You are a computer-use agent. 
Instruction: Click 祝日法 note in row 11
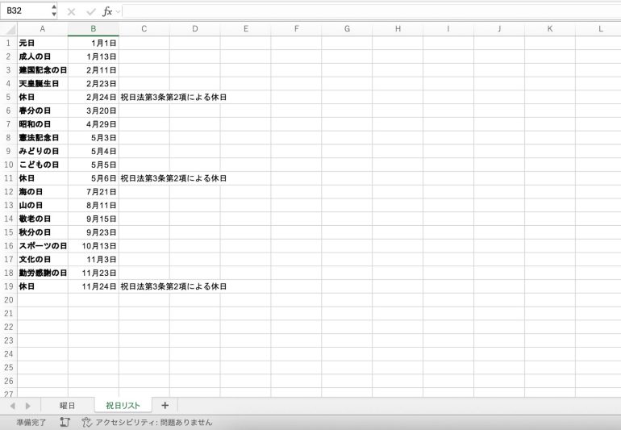pos(173,178)
